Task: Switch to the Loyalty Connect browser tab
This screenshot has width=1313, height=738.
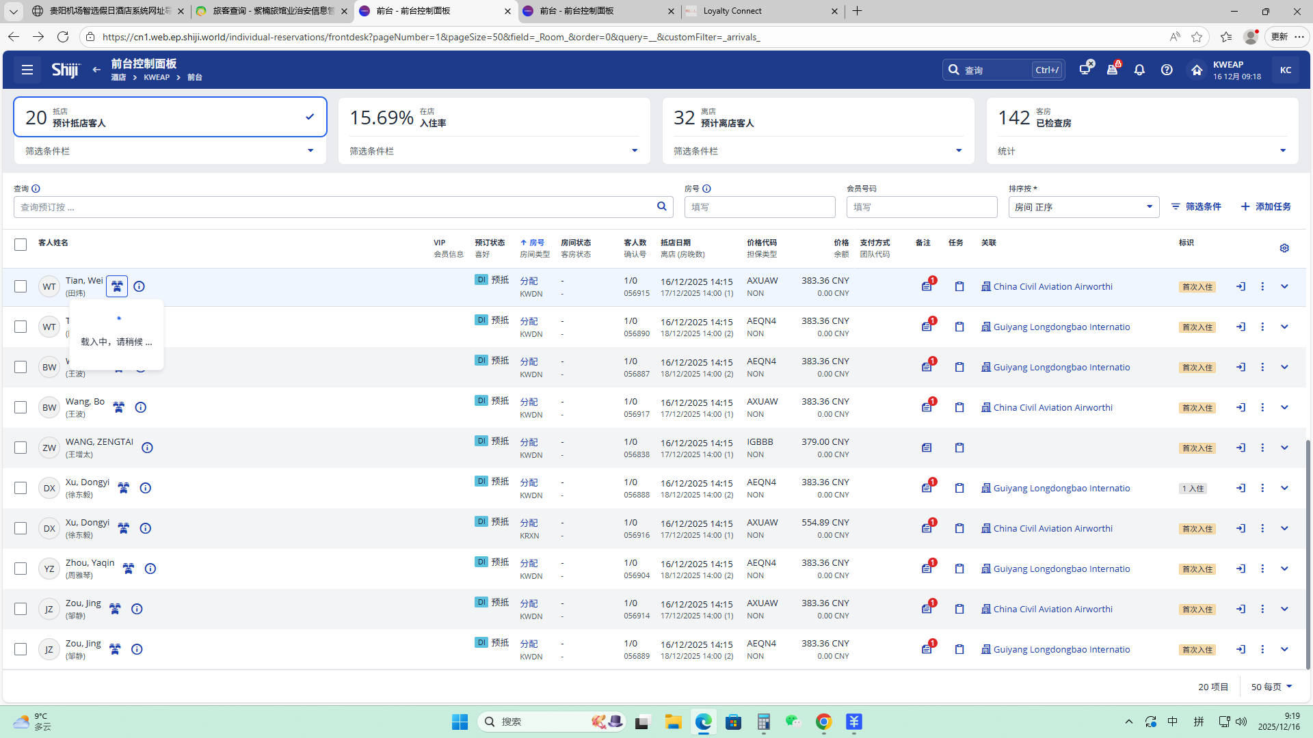Action: tap(759, 11)
